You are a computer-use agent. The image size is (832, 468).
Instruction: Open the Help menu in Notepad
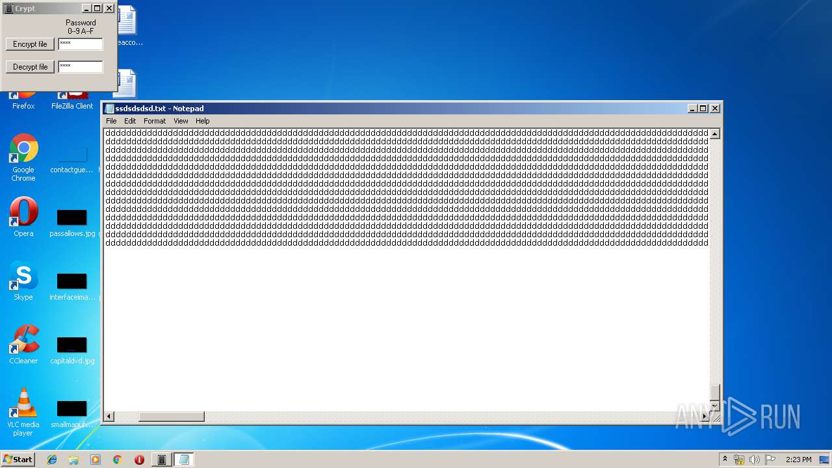203,121
